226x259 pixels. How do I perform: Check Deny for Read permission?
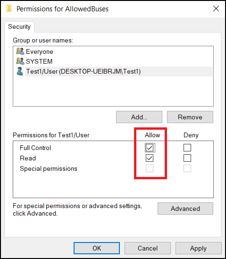point(187,158)
